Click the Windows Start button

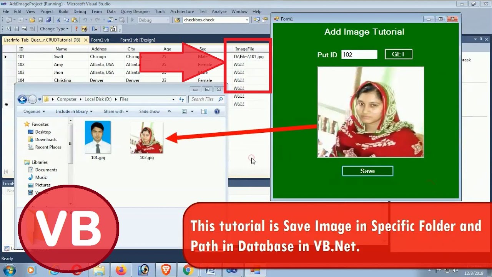click(9, 270)
